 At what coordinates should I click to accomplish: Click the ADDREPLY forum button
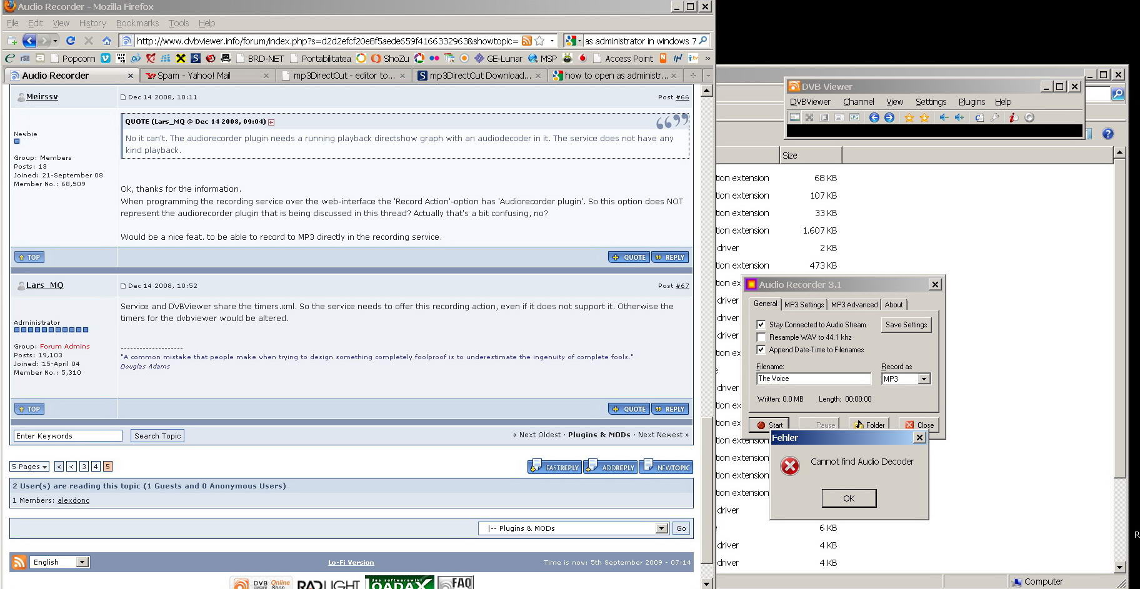click(611, 467)
